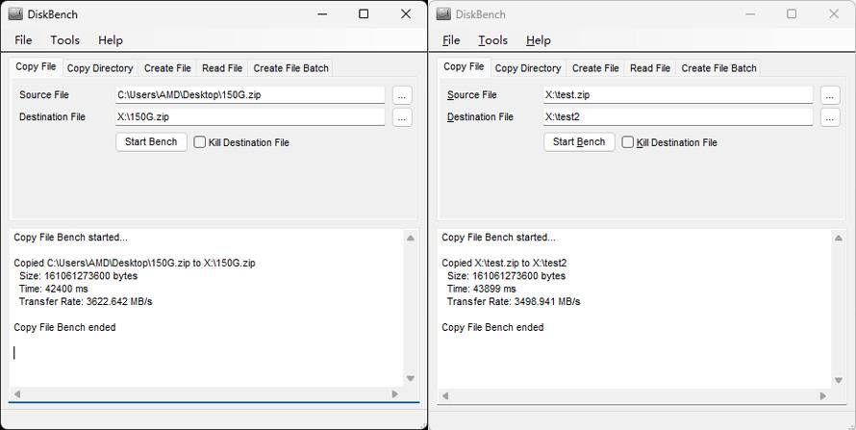Enable Kill Destination File in left window
856x430 pixels.
pyautogui.click(x=200, y=142)
